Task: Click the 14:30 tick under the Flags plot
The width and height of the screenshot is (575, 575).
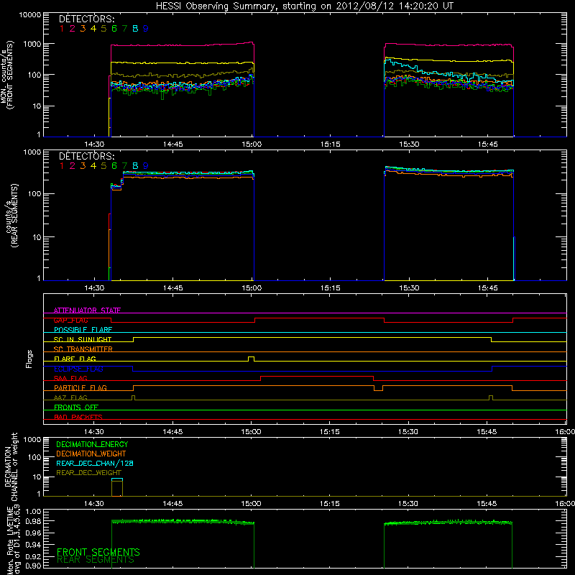Action: [x=94, y=432]
